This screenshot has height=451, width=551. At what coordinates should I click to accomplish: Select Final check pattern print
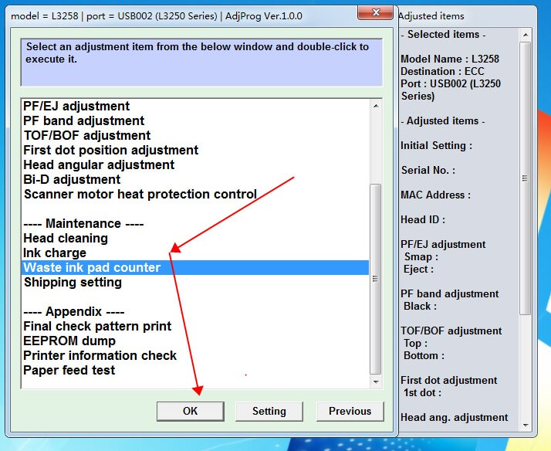tap(98, 327)
